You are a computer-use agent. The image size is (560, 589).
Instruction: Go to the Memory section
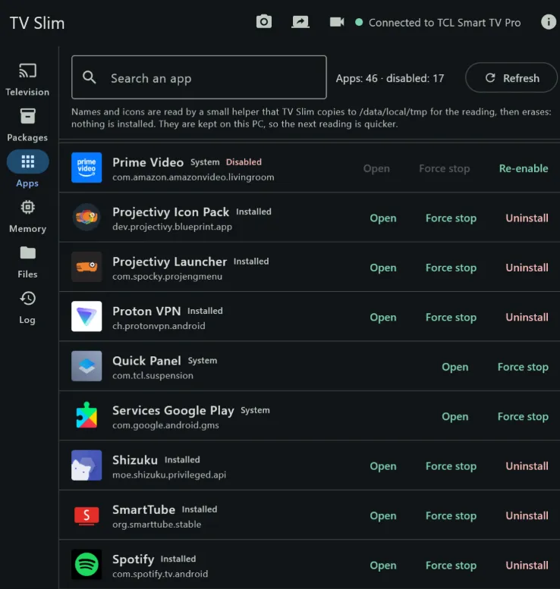27,217
